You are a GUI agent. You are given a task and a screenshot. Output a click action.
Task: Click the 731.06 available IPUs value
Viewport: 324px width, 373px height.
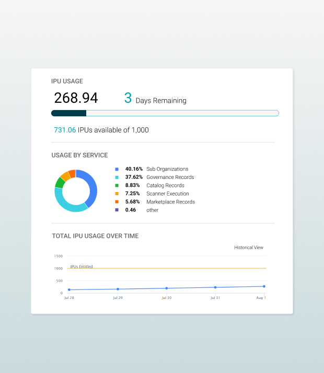coord(65,130)
